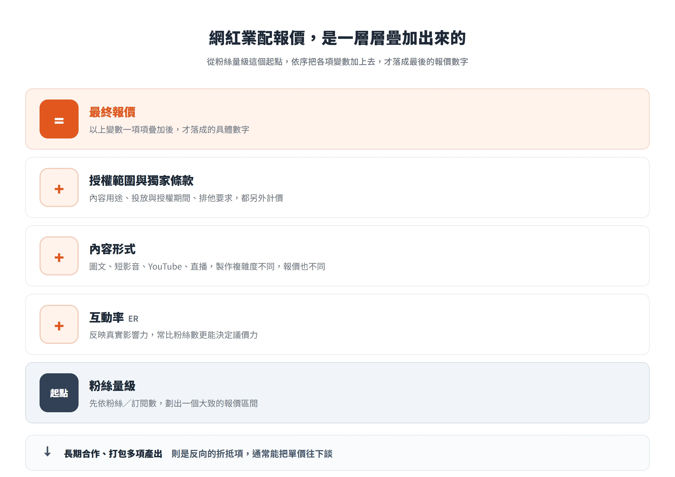Click the small ER label
The image size is (675, 477).
[133, 319]
